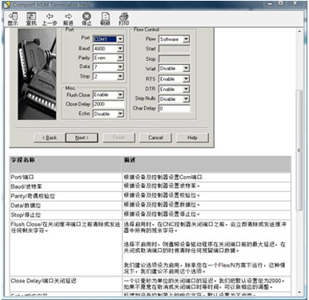Click the Parity/奇偶校验位 table cell

point(66,196)
